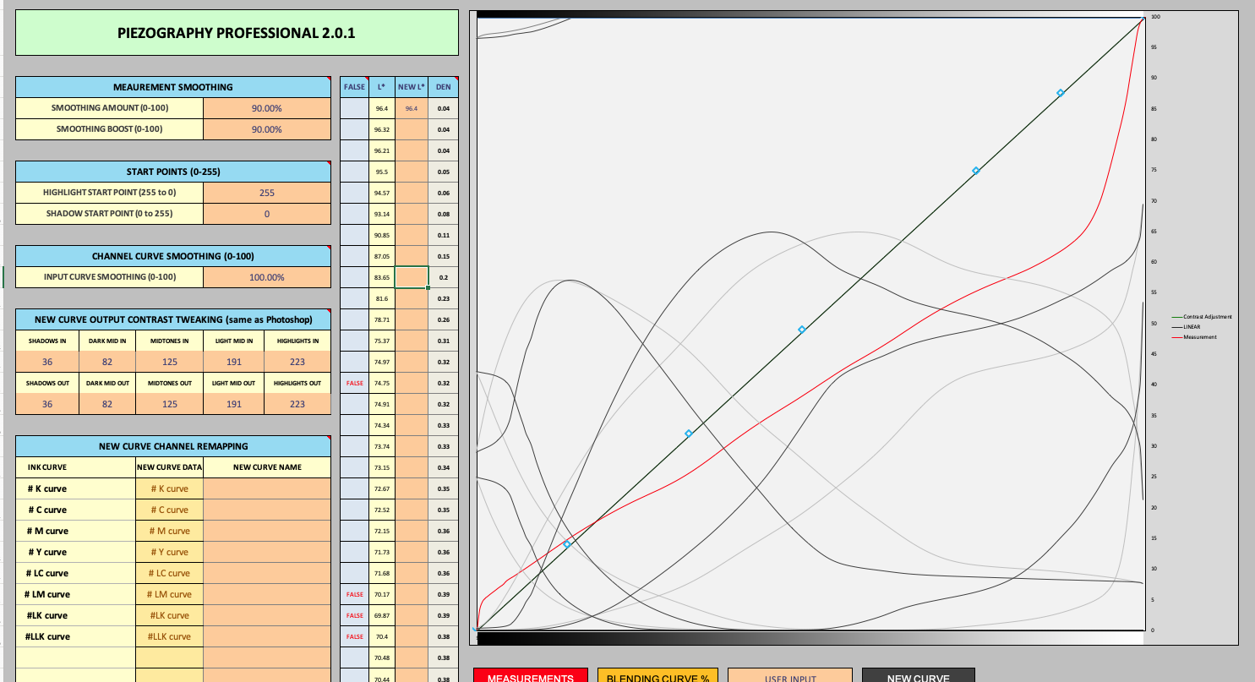Viewport: 1255px width, 682px height.
Task: Click the LIGHT MID OUT value 191
Action: pos(232,404)
